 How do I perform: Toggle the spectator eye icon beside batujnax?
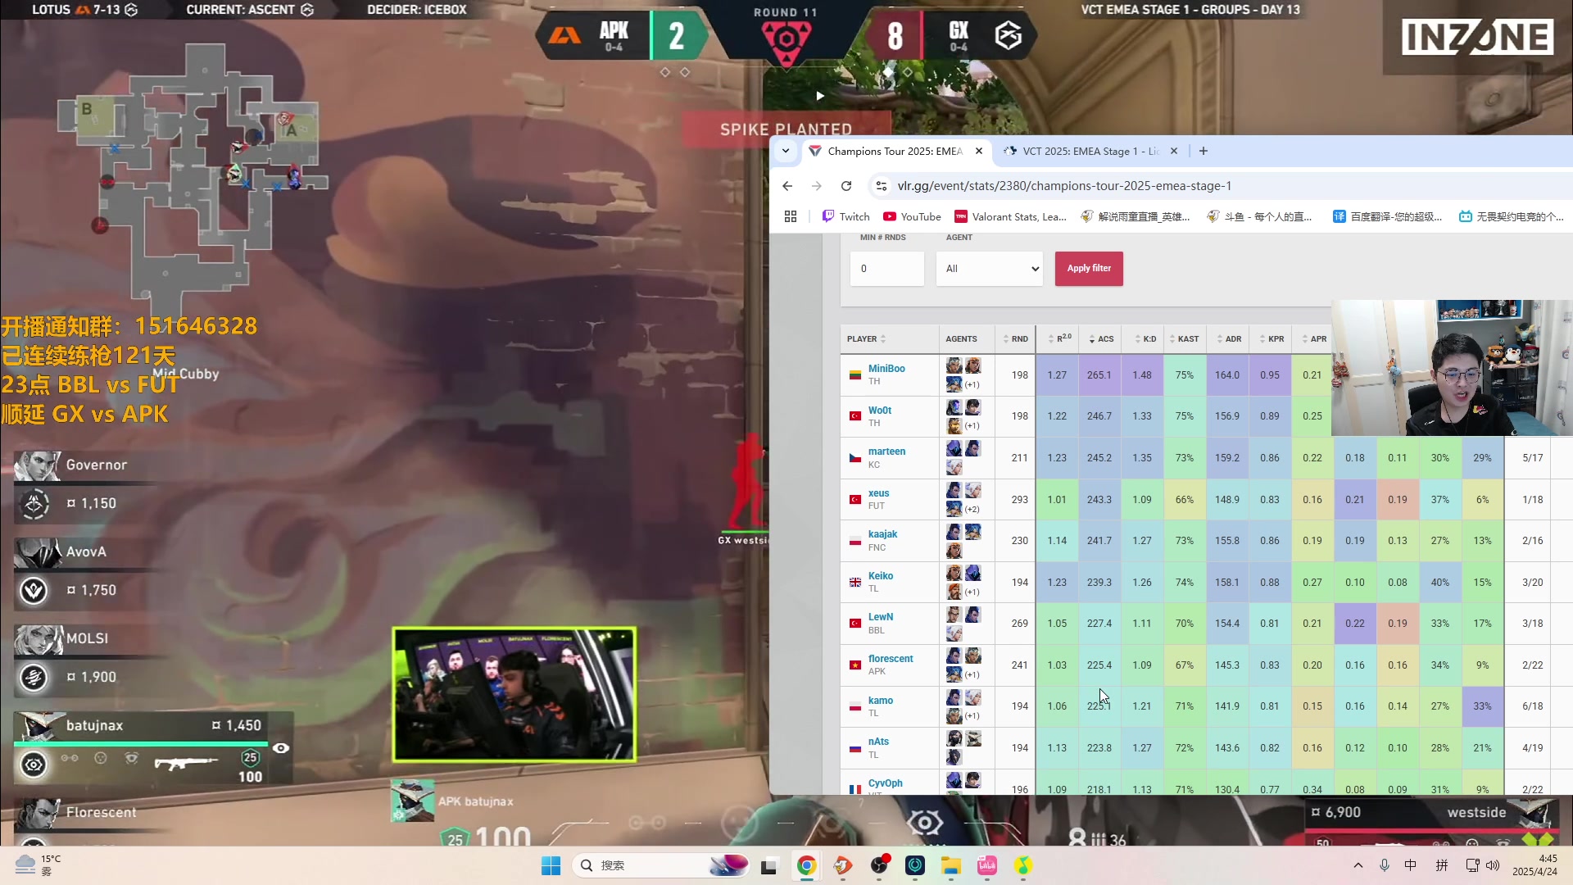pyautogui.click(x=280, y=748)
